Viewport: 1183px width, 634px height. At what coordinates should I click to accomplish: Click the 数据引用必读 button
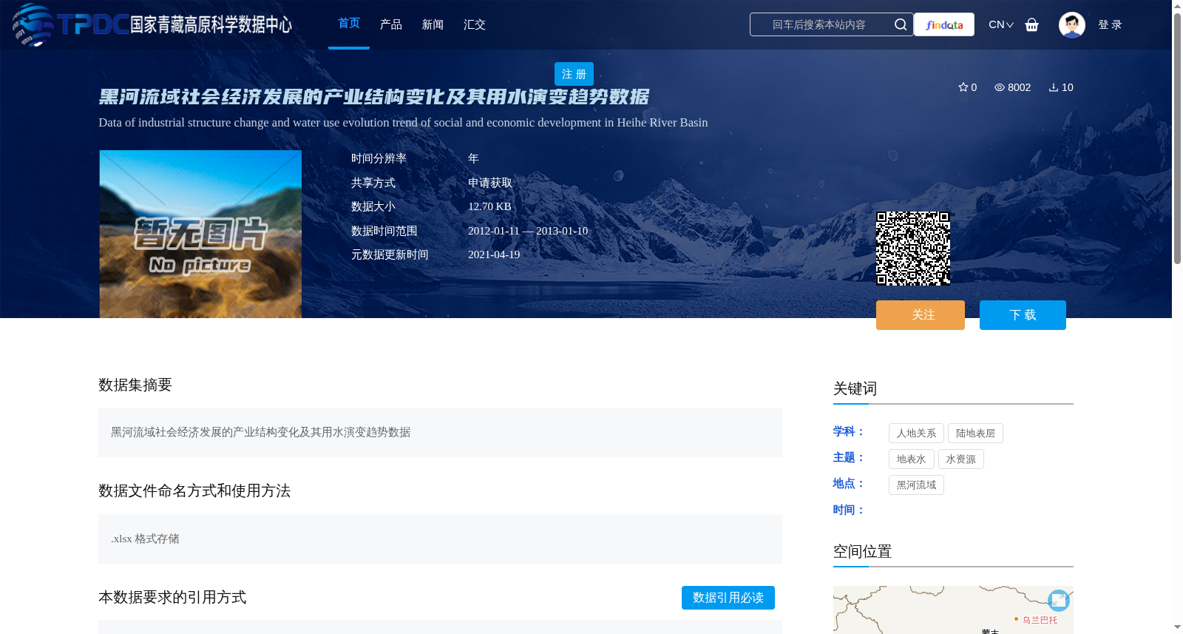[728, 598]
